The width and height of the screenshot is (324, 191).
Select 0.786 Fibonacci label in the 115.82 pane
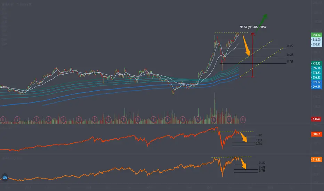click(262, 171)
